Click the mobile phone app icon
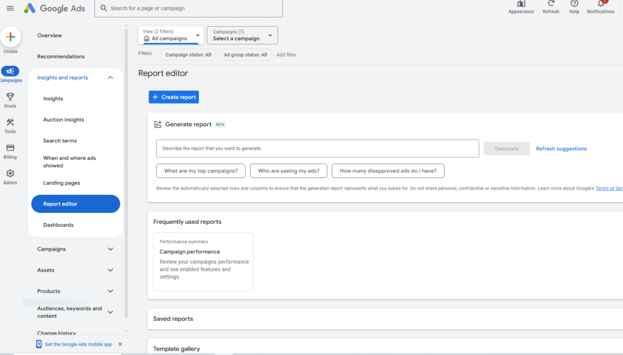This screenshot has width=623, height=355. coord(38,344)
